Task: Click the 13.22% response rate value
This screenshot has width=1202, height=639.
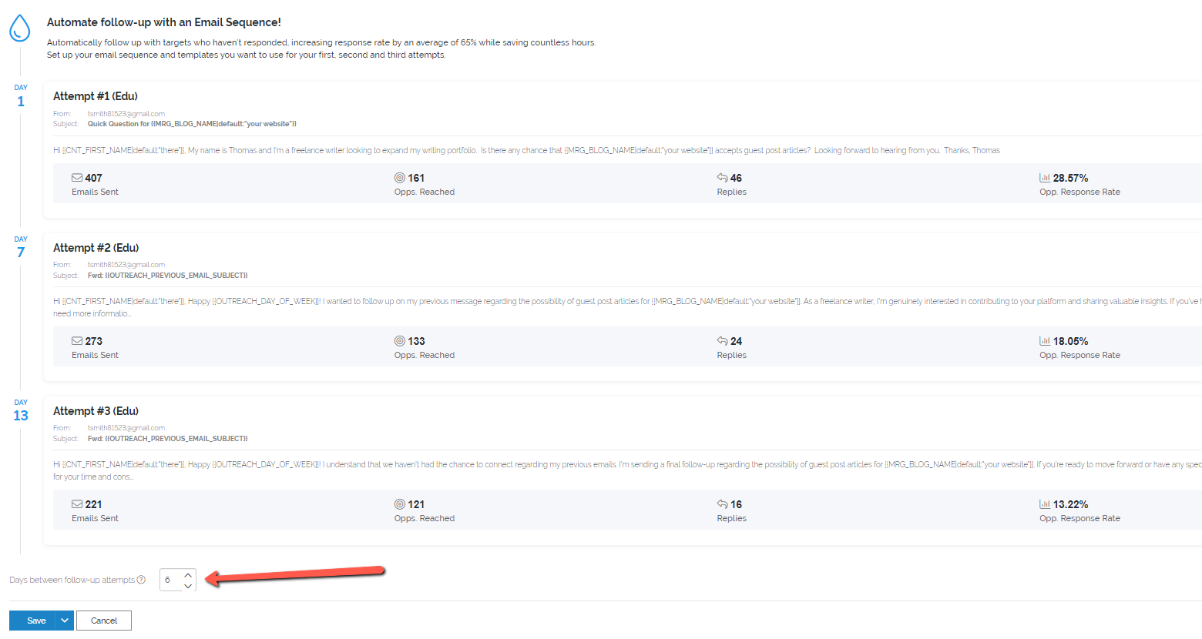Action: click(1071, 504)
